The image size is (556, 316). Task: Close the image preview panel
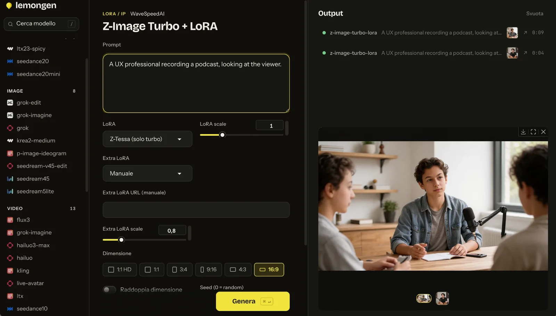pyautogui.click(x=543, y=132)
